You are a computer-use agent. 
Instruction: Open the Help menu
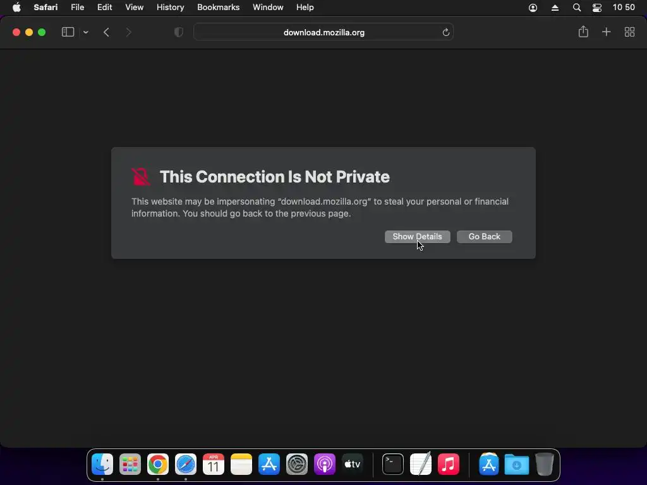305,8
